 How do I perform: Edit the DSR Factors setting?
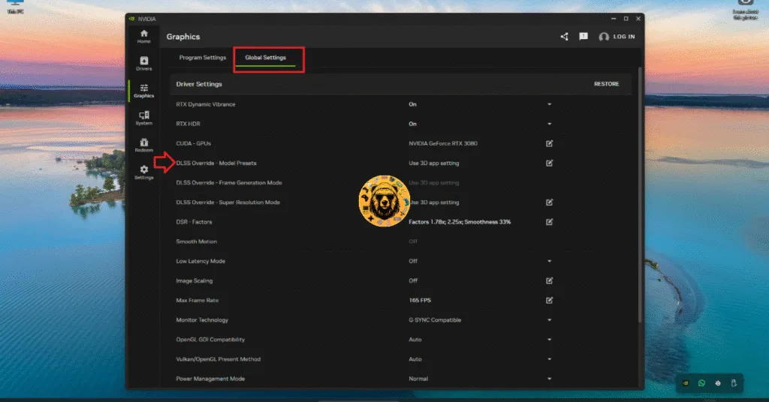549,222
